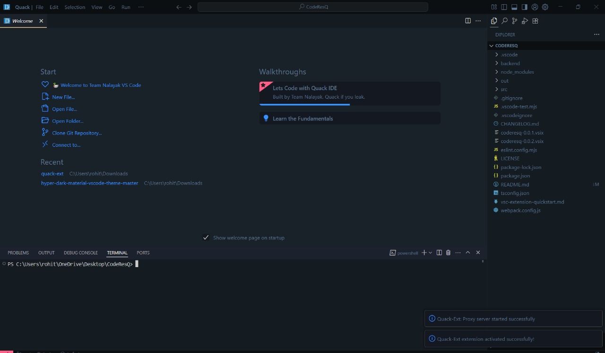Open Clone Git Repository link

tap(77, 133)
